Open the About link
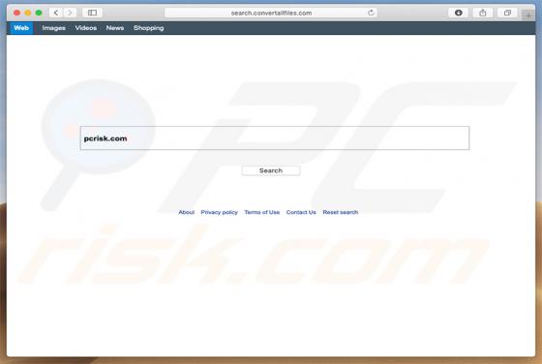This screenshot has height=364, width=542. pyautogui.click(x=186, y=212)
